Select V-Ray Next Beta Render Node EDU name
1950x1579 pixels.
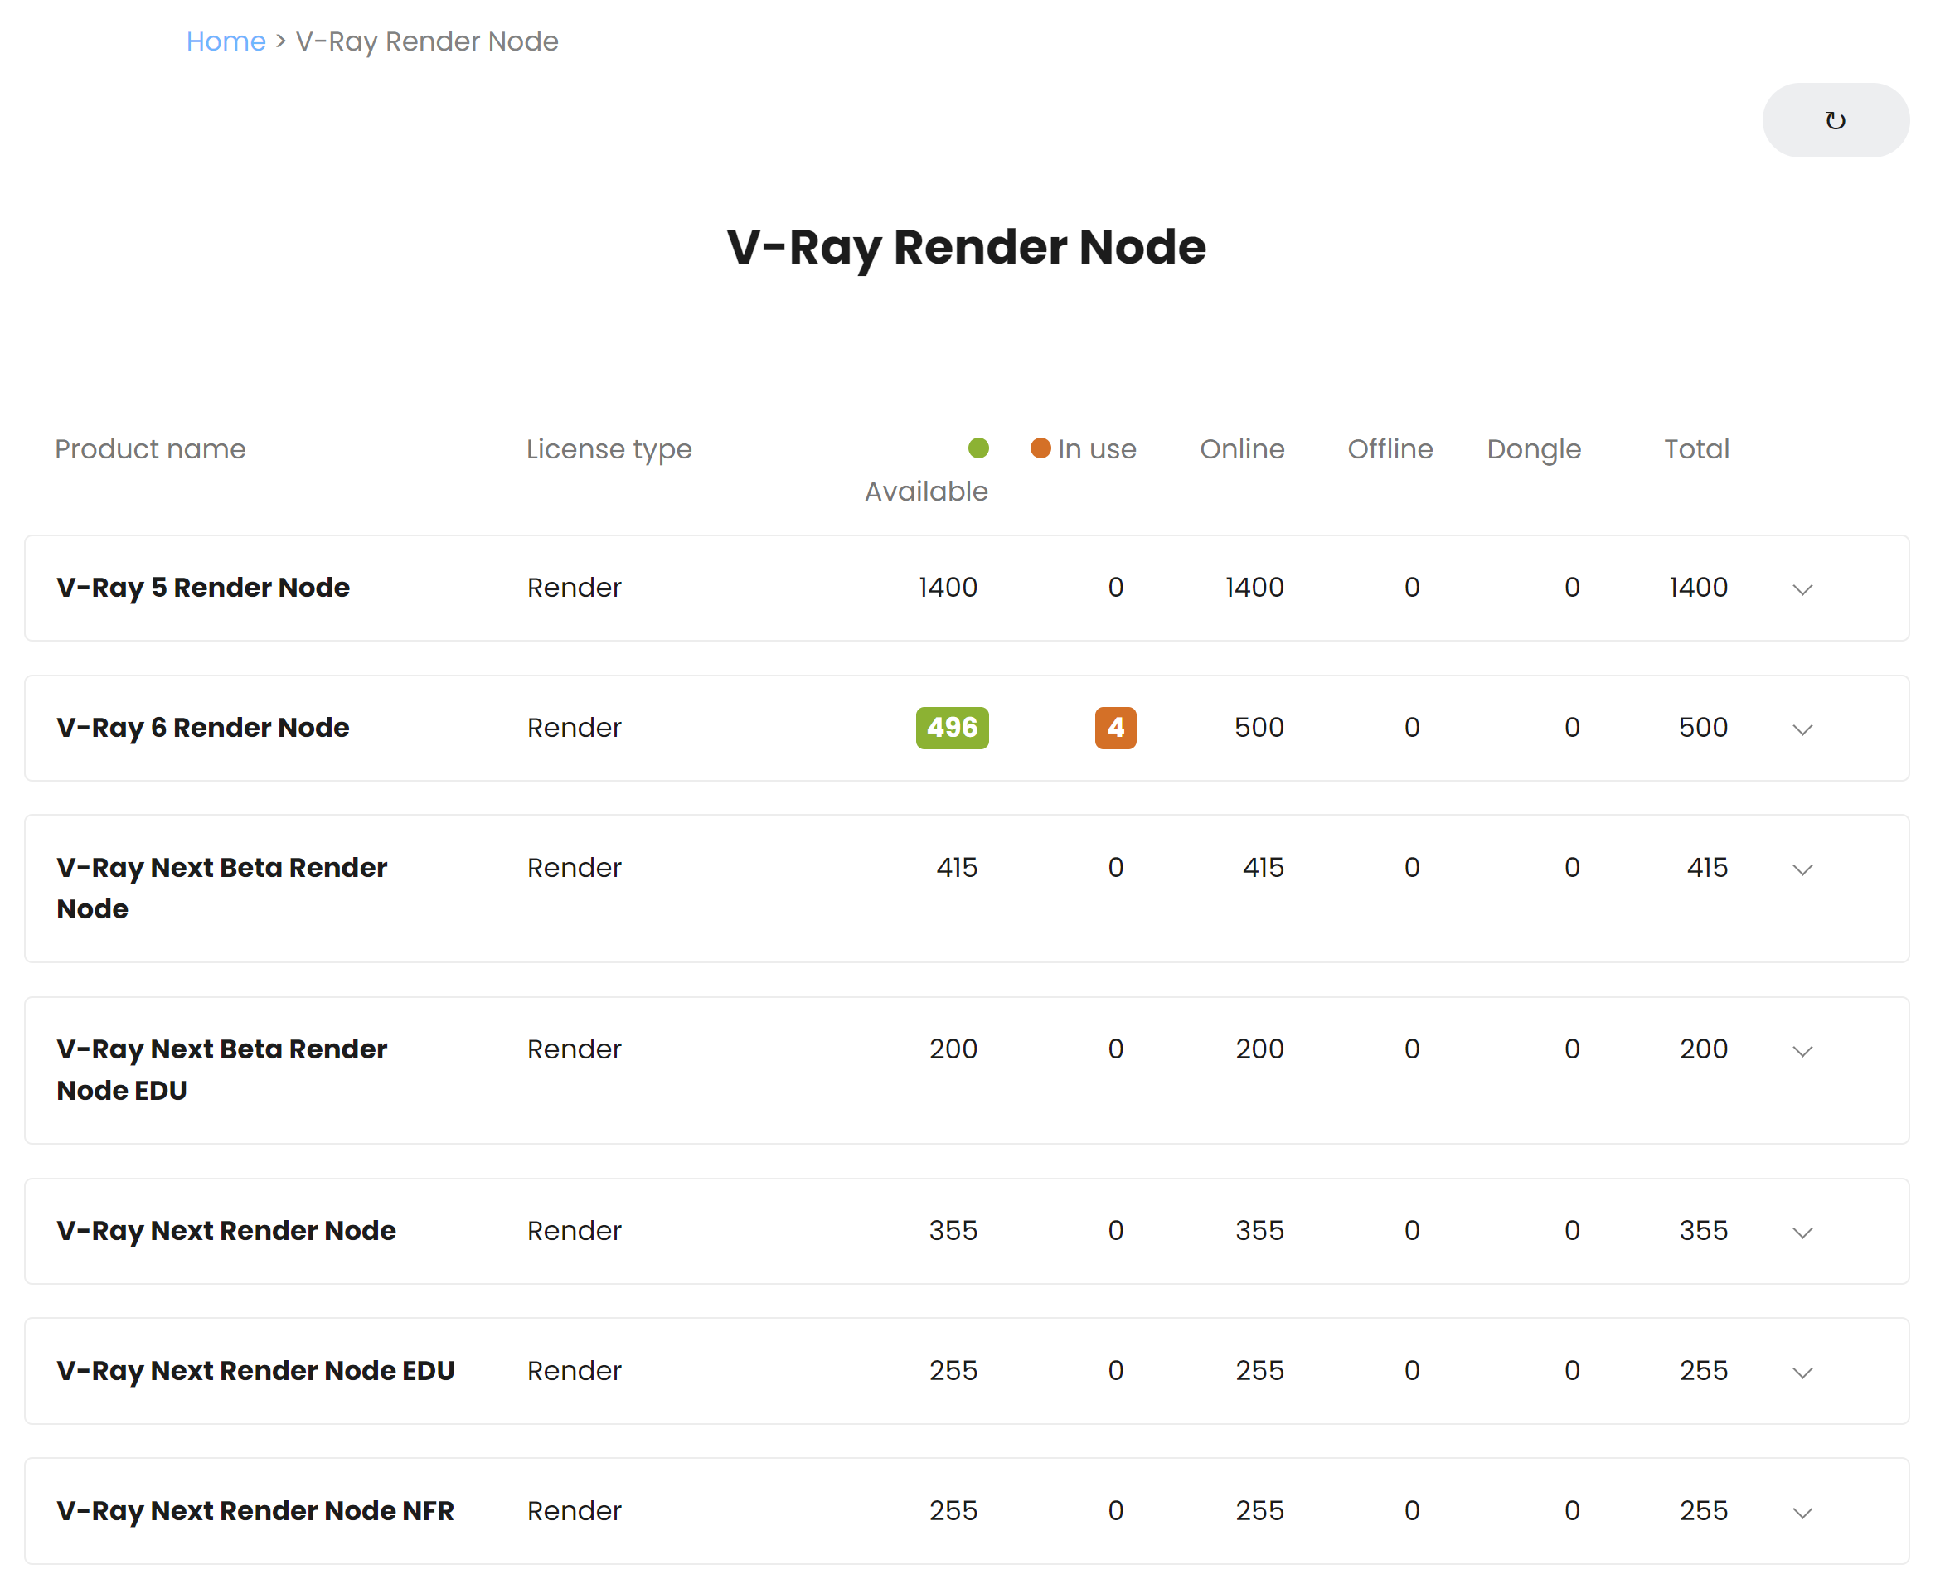pyautogui.click(x=222, y=1069)
